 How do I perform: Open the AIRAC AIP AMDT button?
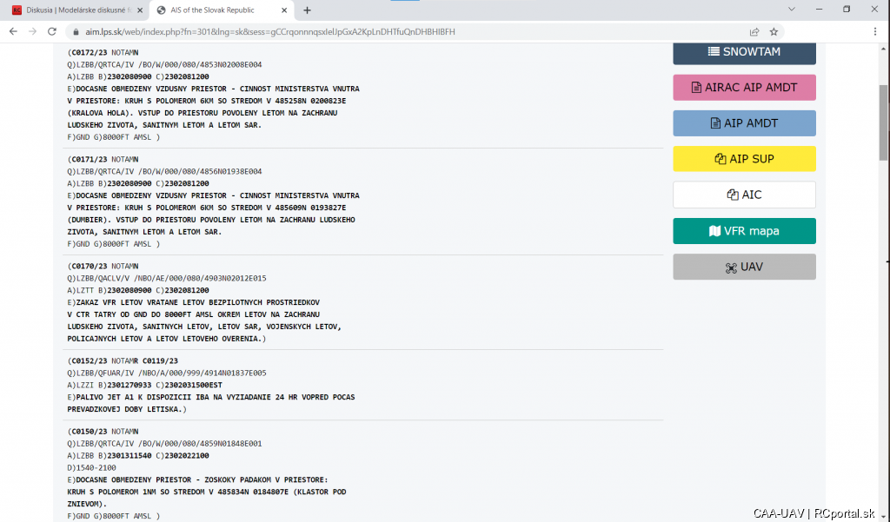[x=744, y=88]
